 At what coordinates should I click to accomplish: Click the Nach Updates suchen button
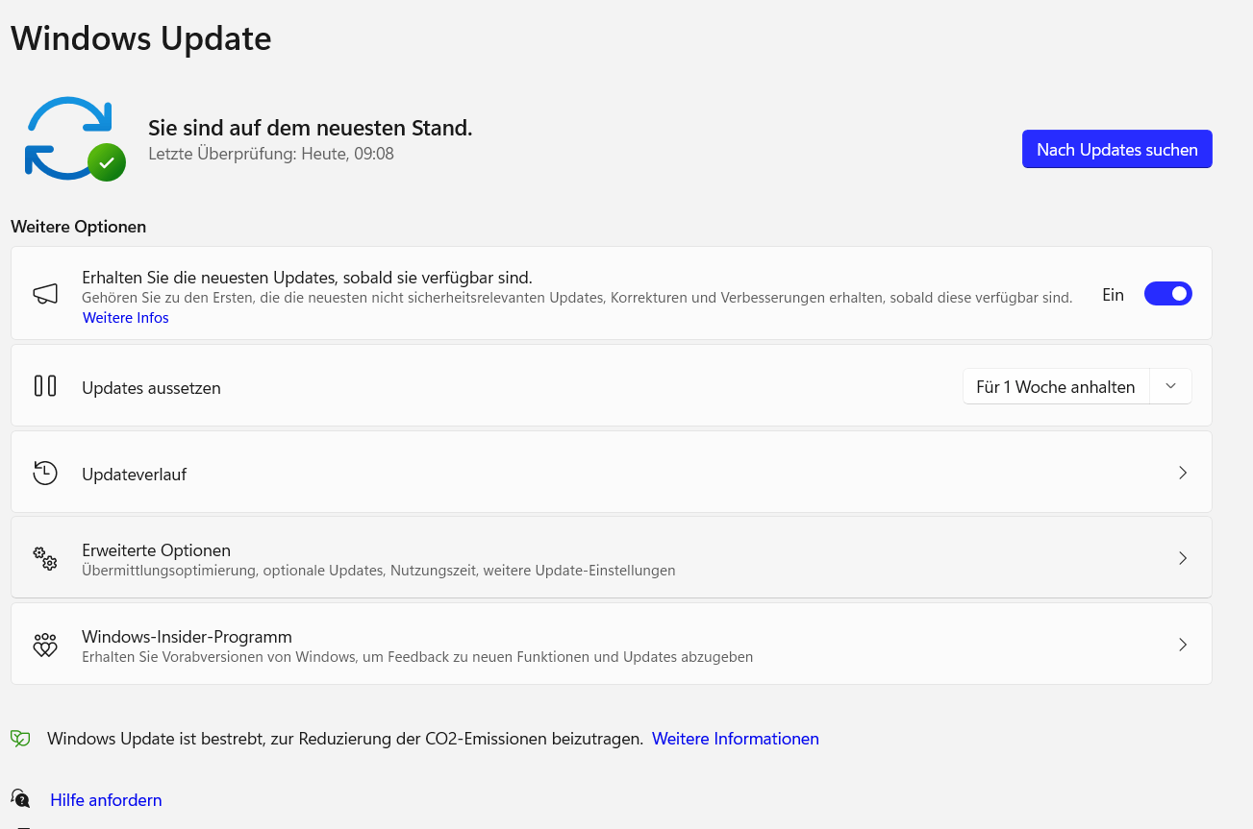[1116, 149]
